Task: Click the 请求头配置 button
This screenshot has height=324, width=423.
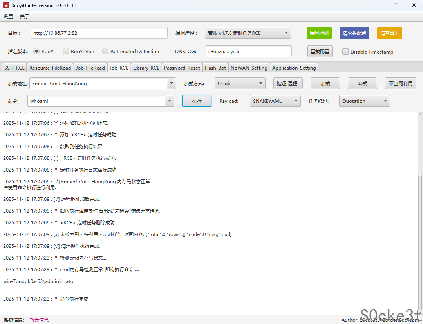Action: (x=354, y=33)
